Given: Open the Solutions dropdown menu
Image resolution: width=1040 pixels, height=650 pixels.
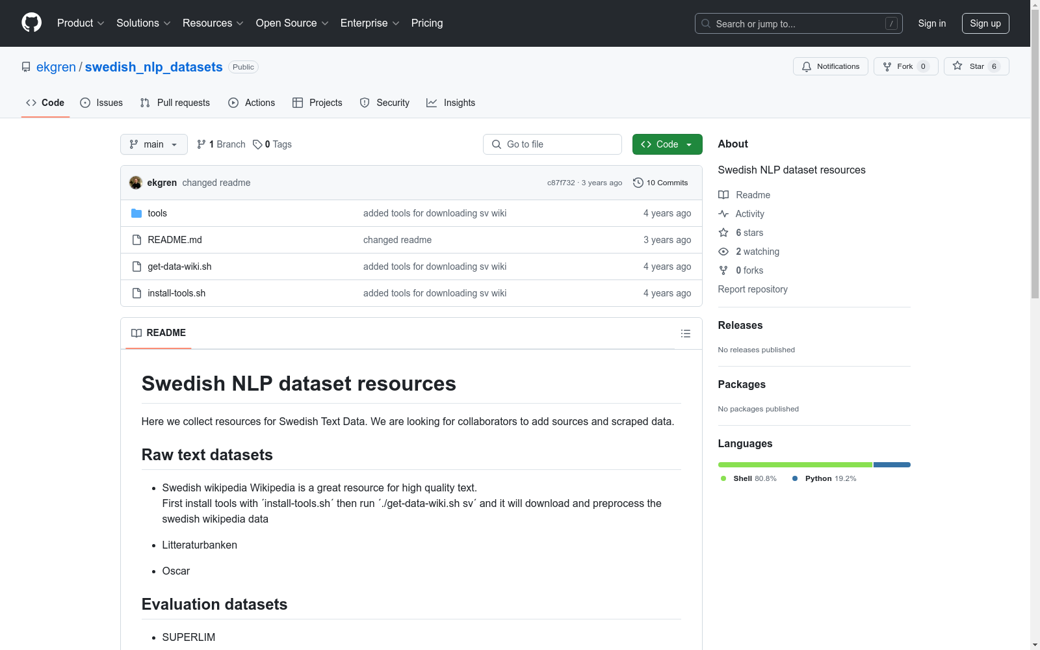Looking at the screenshot, I should click(144, 23).
